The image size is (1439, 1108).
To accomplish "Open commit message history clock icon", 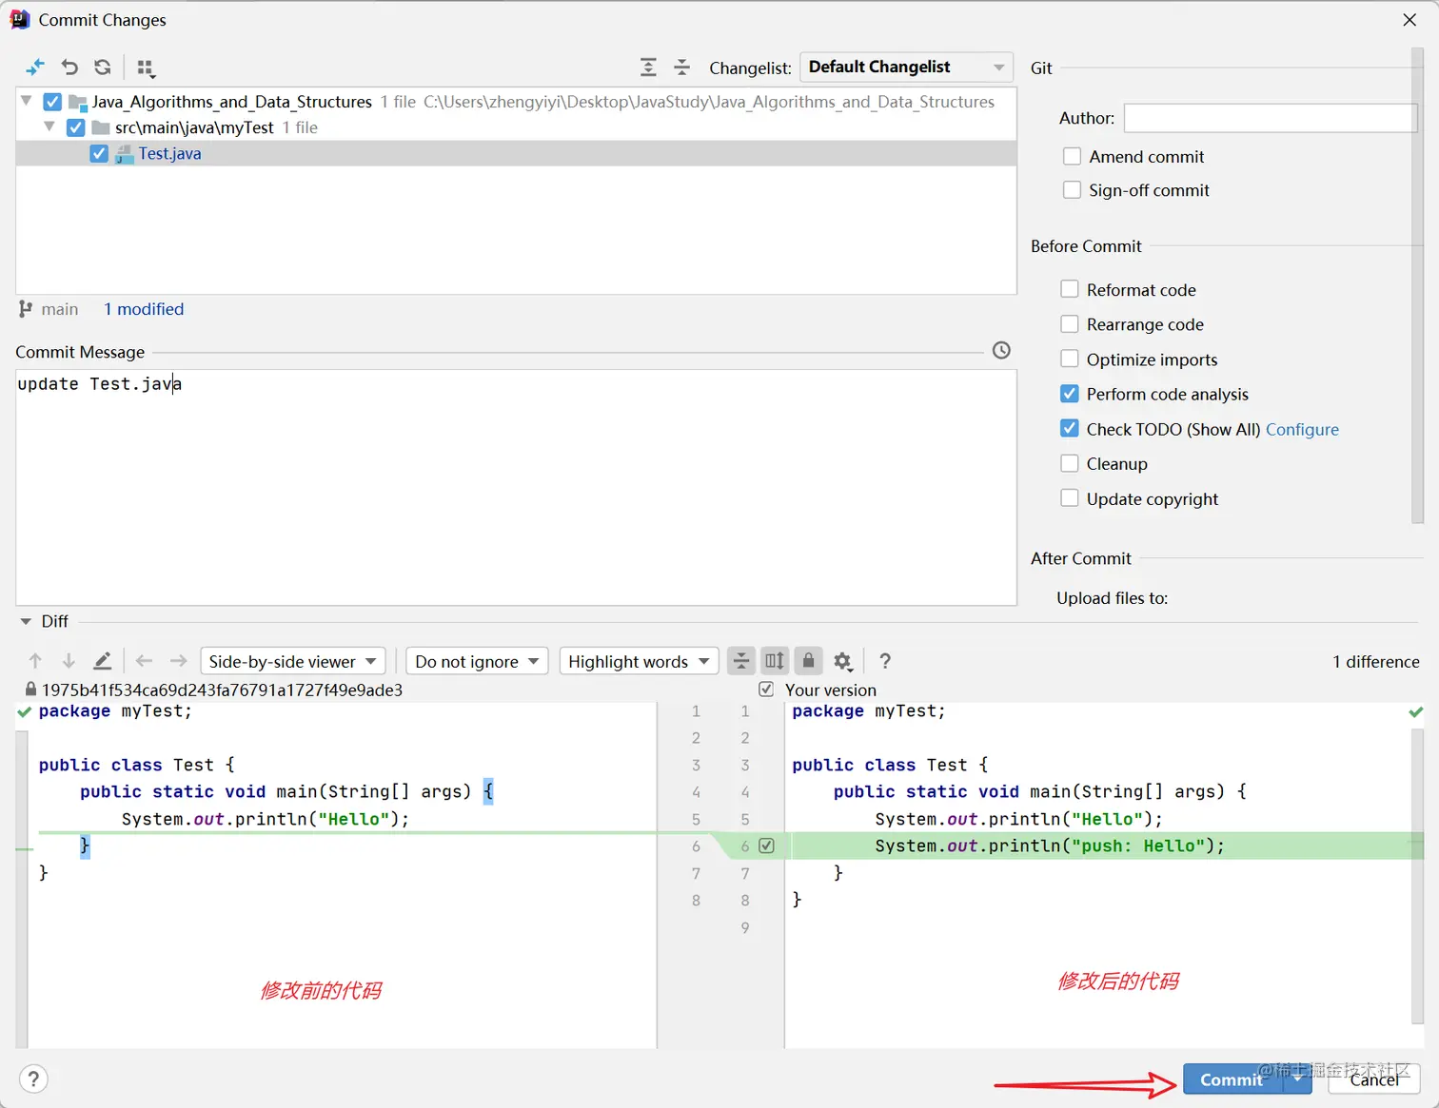I will [1001, 350].
